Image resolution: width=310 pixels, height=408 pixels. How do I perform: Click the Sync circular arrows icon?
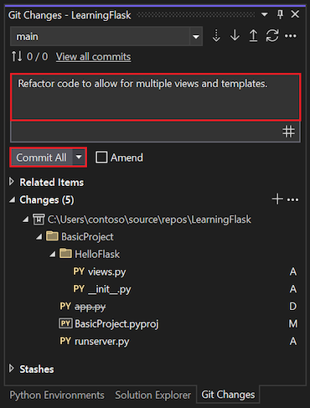[x=272, y=36]
